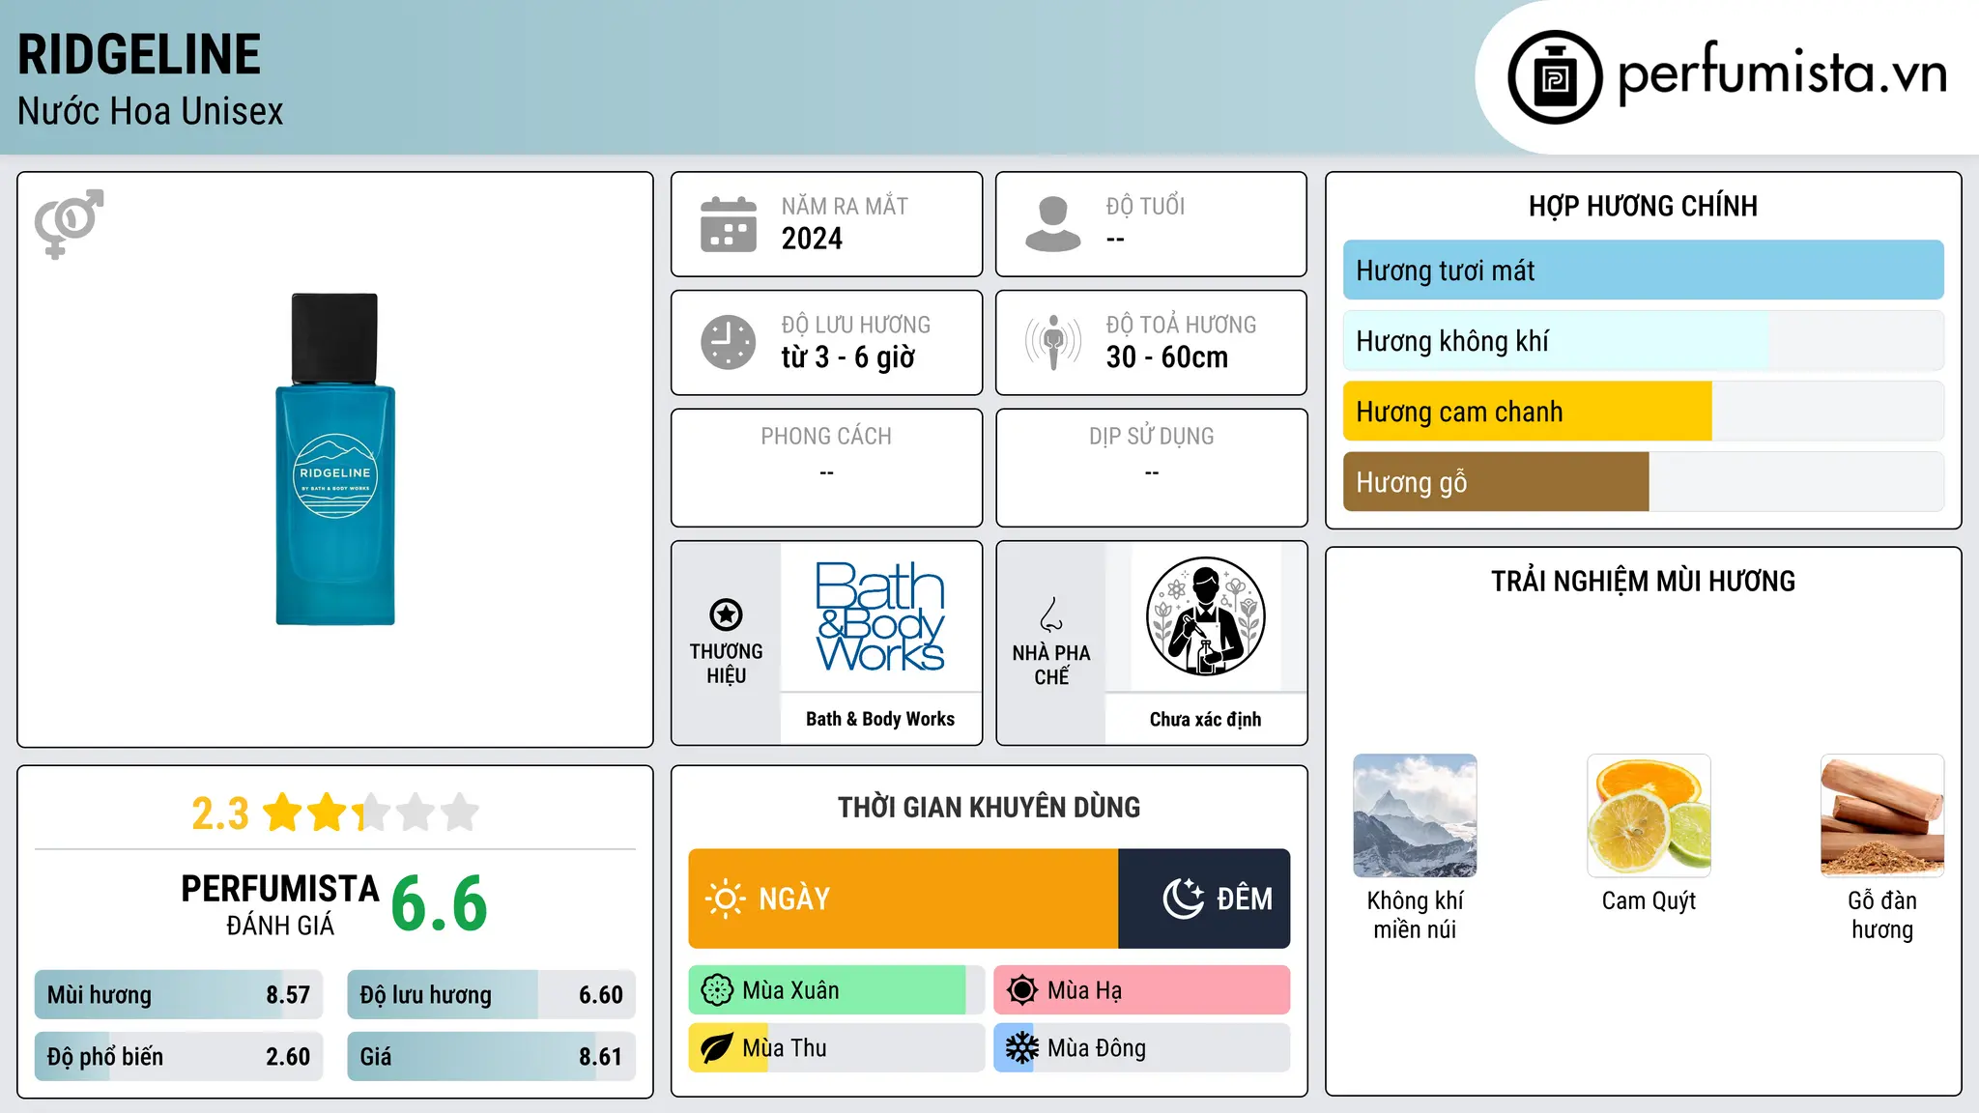Image resolution: width=1979 pixels, height=1113 pixels.
Task: Click the Độ lưu hương 6.60 rating bar
Action: point(492,995)
